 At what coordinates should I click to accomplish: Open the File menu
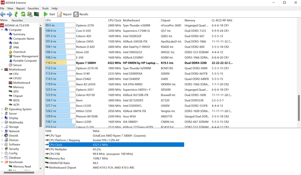pos(2,8)
